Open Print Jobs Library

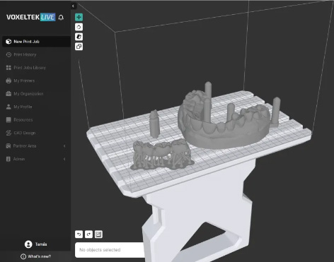coord(36,68)
